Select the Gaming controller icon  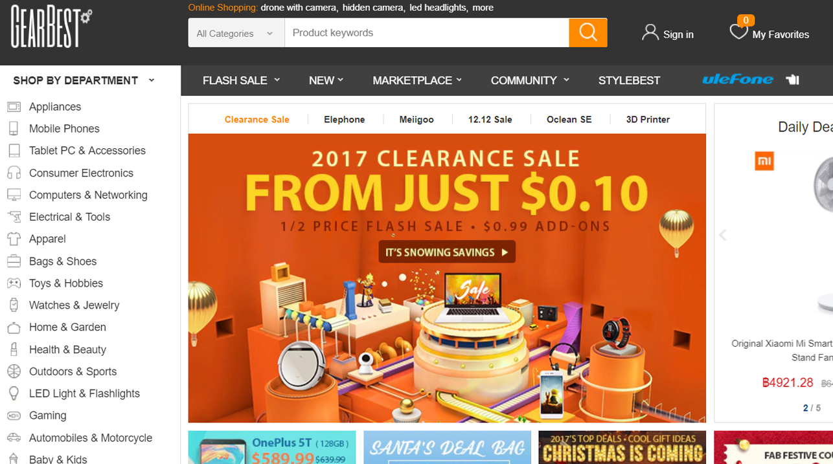pos(14,415)
